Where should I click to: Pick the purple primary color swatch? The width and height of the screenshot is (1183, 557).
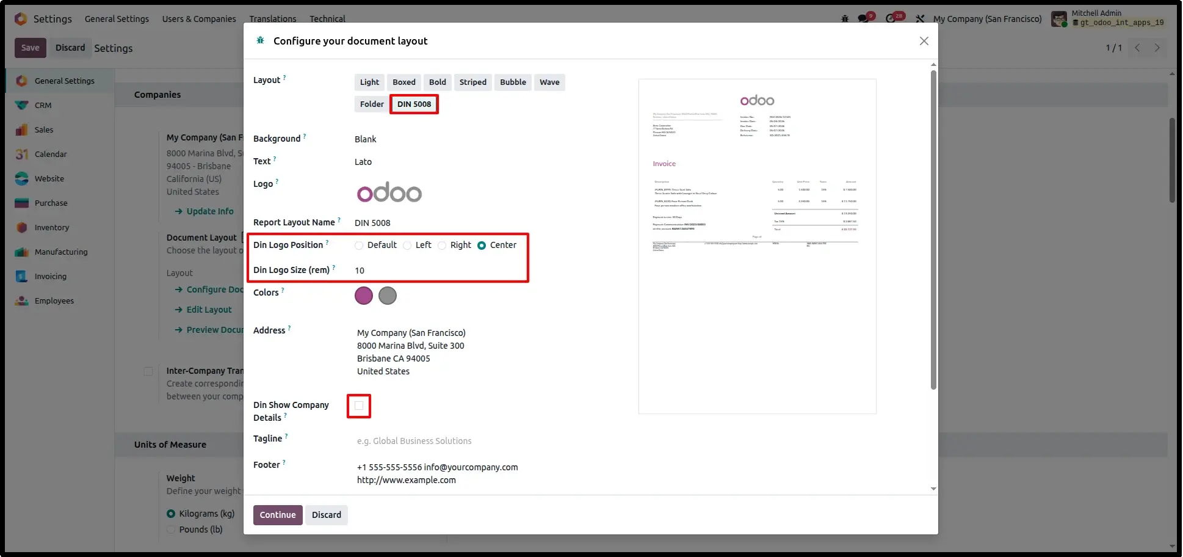364,296
